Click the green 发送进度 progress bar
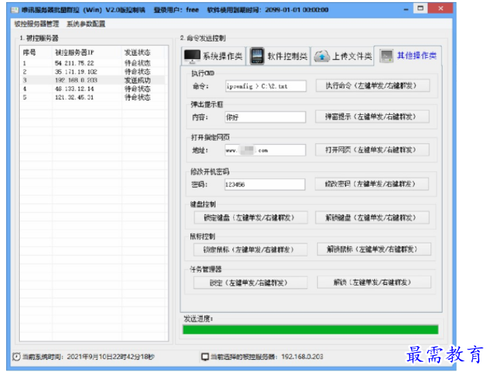489x376 pixels. pos(310,330)
